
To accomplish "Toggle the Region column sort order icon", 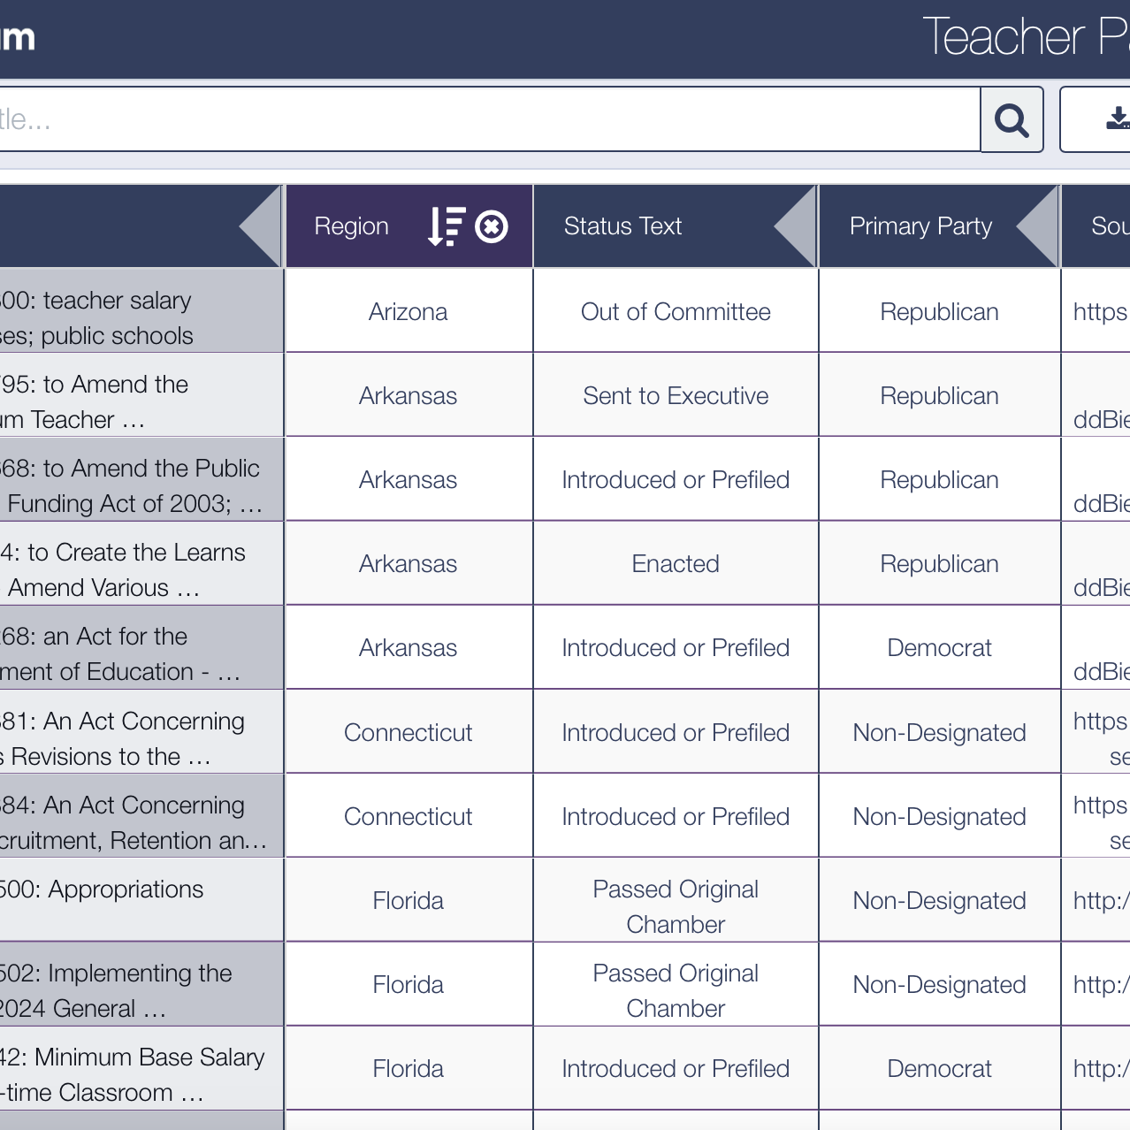I will click(x=446, y=226).
